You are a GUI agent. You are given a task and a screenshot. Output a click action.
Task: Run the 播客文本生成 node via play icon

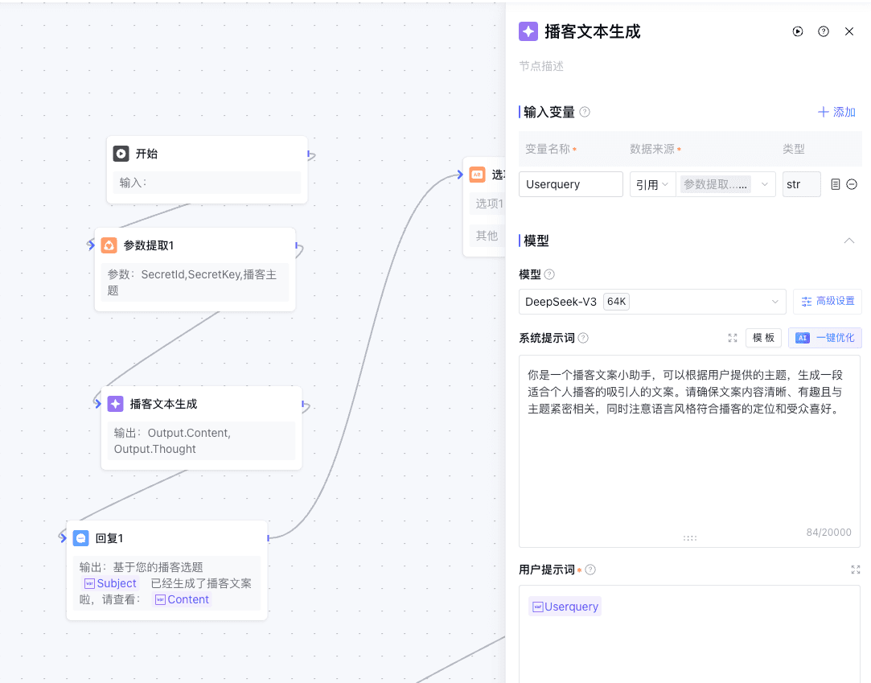pos(797,31)
